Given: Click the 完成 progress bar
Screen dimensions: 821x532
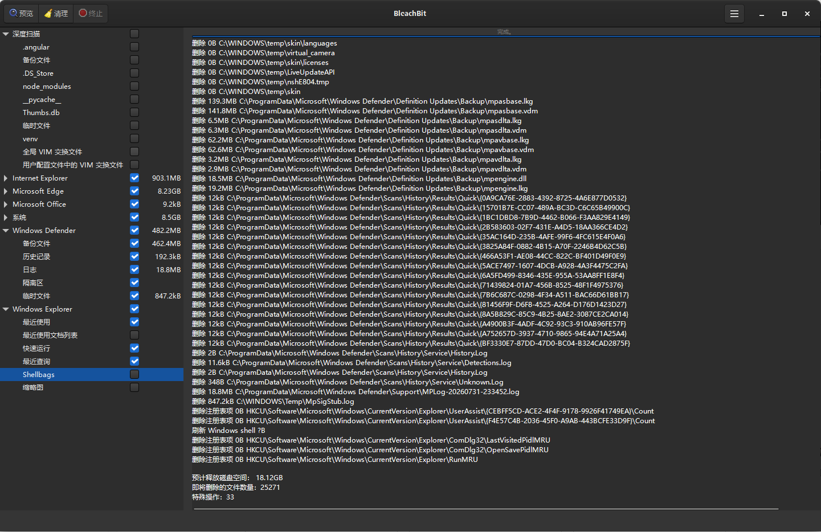Looking at the screenshot, I should pos(505,32).
